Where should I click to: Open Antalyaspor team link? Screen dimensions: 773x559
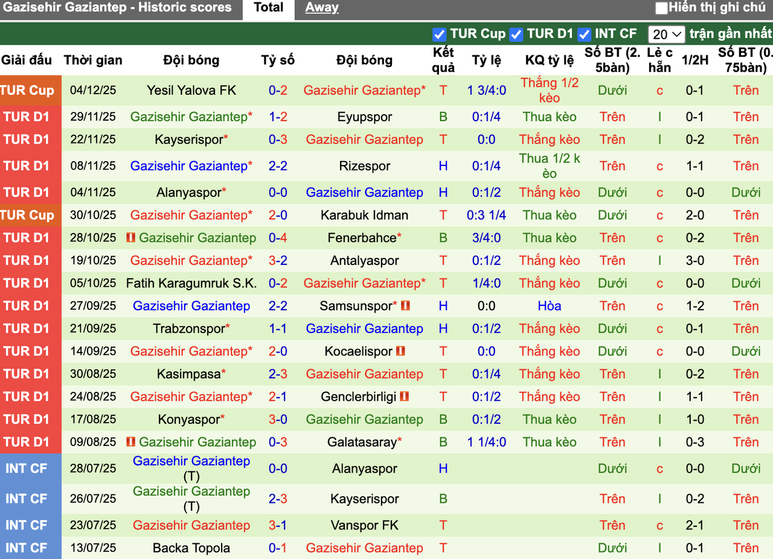[365, 261]
